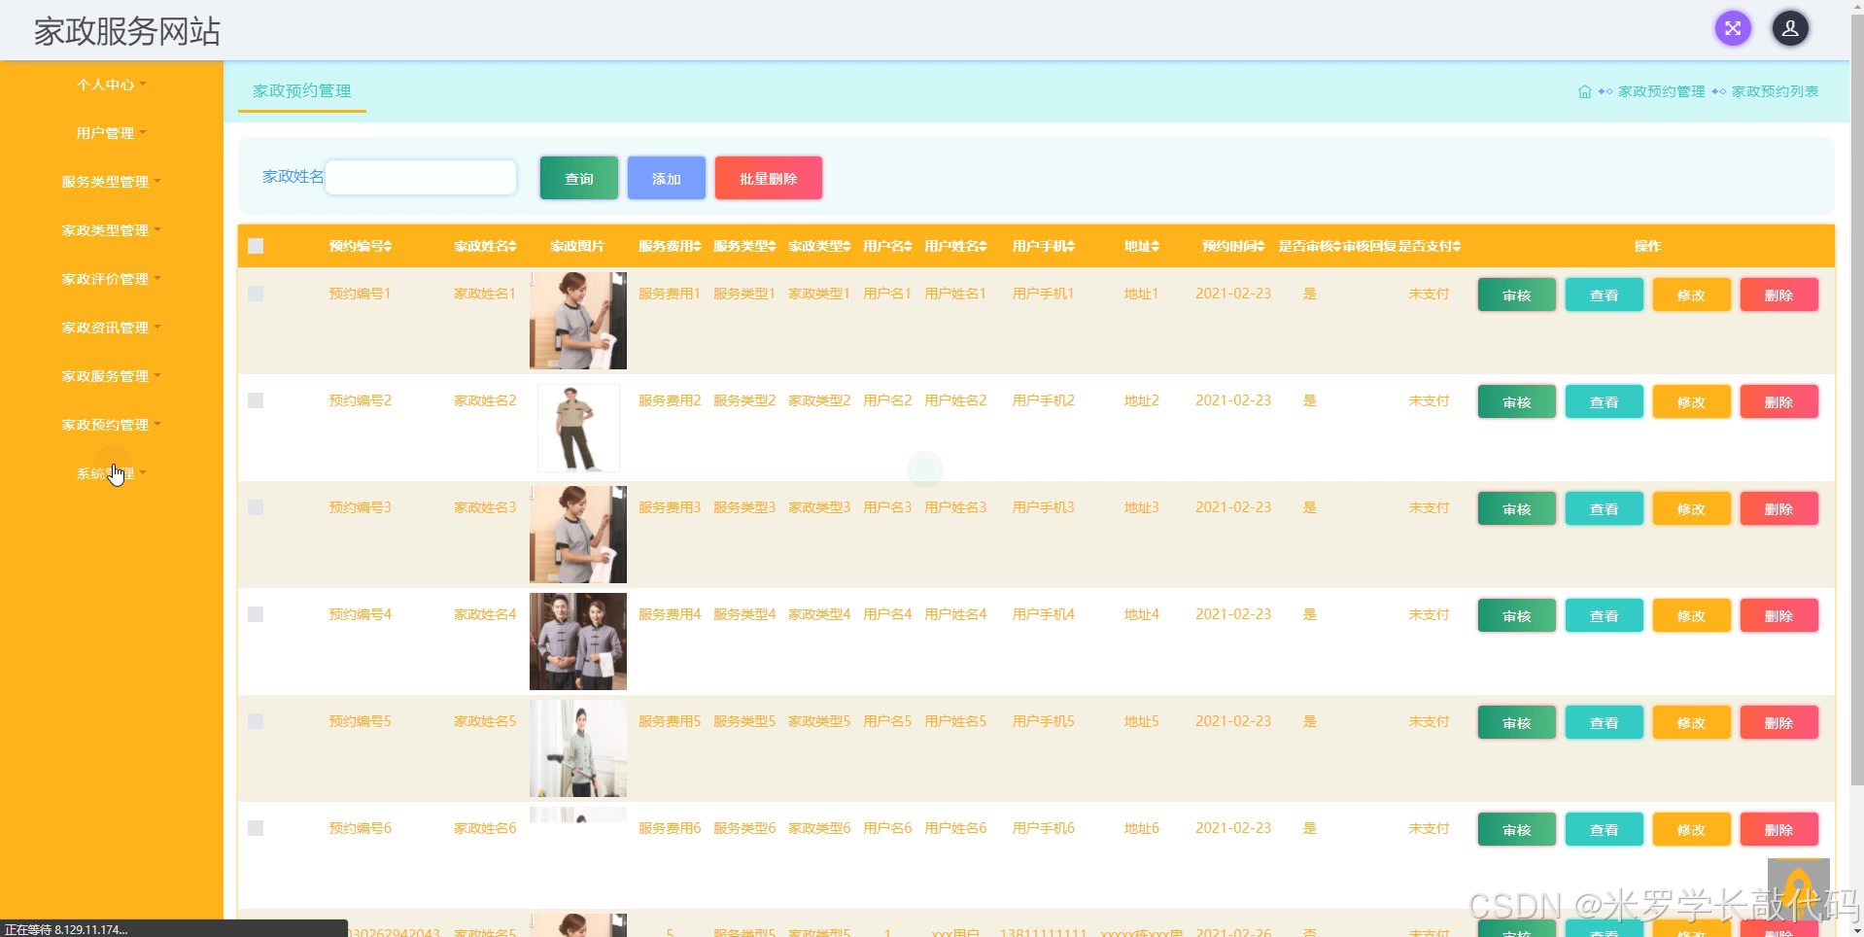The image size is (1864, 937).
Task: Check the row for 预约编号3
Action: point(256,507)
